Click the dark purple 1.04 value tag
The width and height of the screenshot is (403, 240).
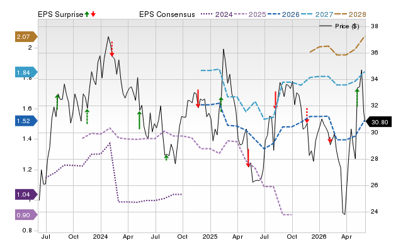[x=26, y=195]
